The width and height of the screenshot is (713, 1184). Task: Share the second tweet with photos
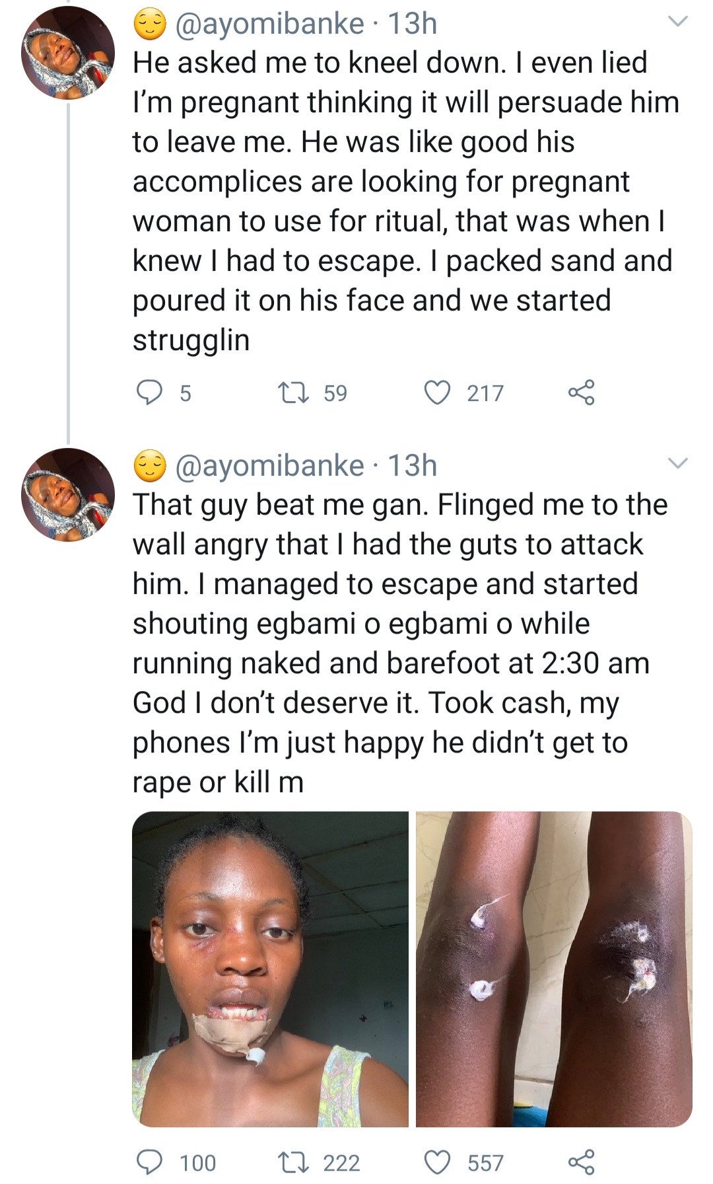click(x=581, y=1162)
